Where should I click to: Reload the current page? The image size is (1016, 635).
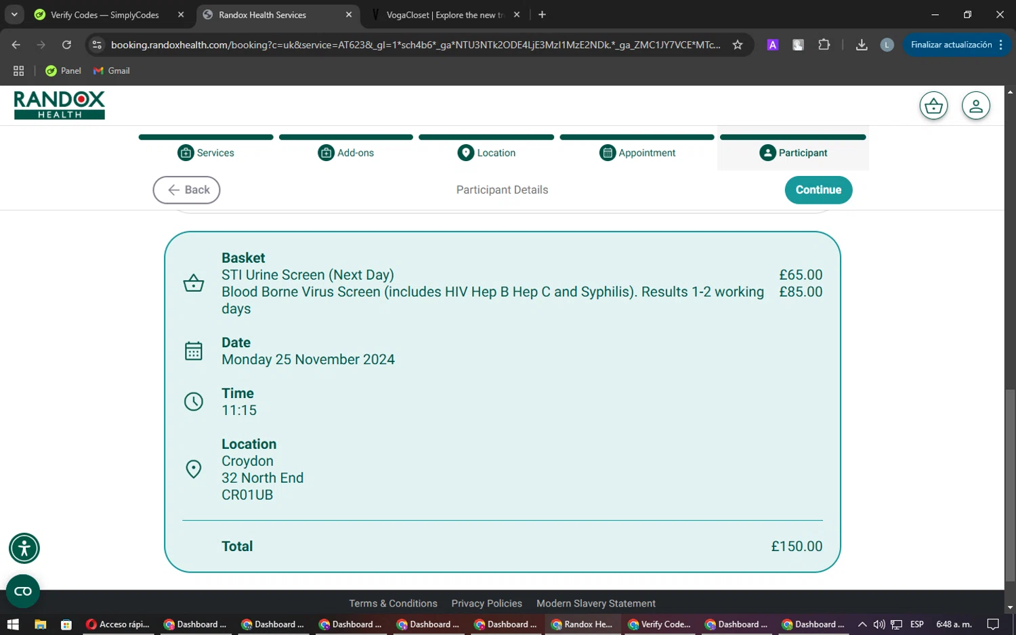coord(66,45)
